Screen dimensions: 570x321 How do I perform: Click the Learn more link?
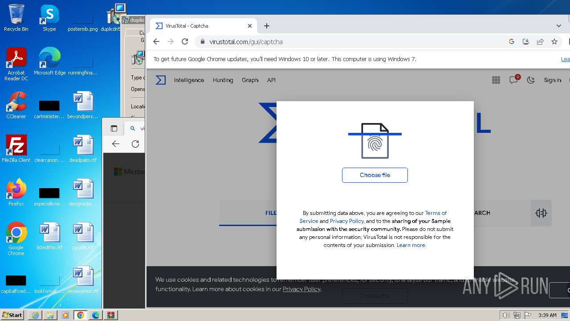pyautogui.click(x=411, y=245)
